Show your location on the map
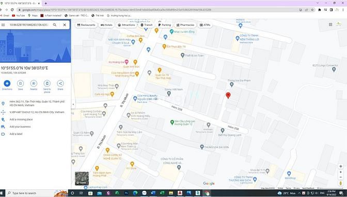Screen dimensions: 347x197 click(341, 166)
